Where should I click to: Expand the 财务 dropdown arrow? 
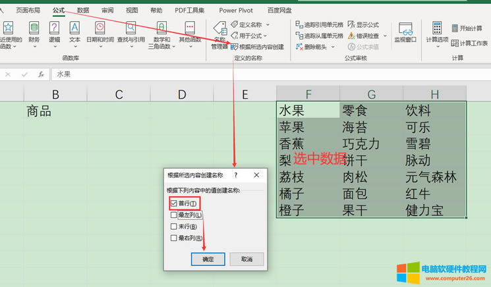pos(34,47)
